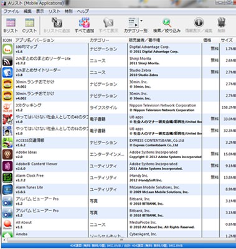The width and height of the screenshot is (236, 249).
Task: Sort by アプリ名/バージョン column header
Action: (x=35, y=40)
